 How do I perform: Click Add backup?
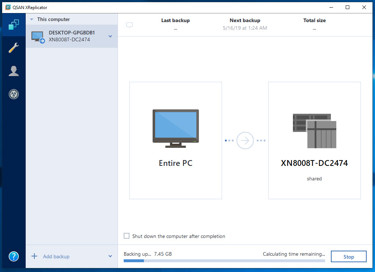tap(56, 256)
